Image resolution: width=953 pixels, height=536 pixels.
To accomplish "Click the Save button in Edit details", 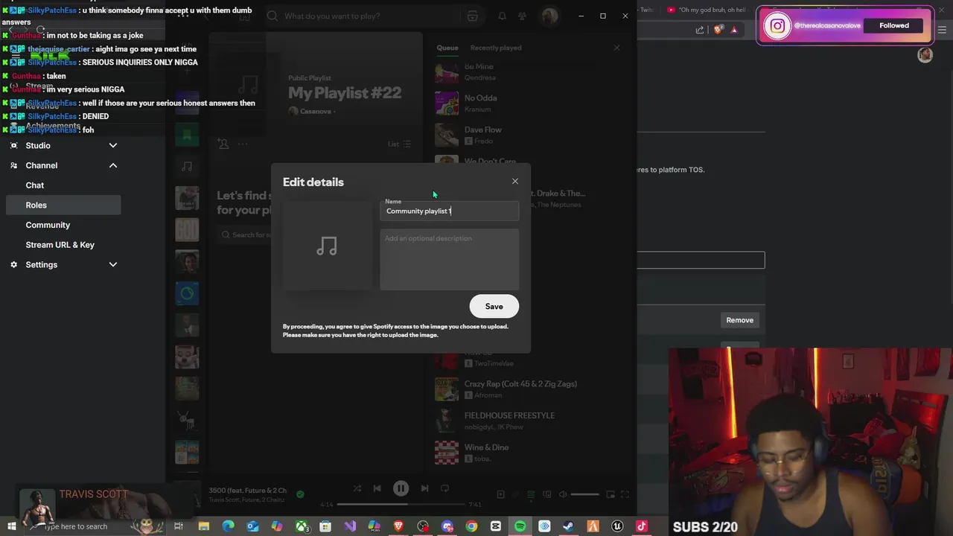I will 494,306.
